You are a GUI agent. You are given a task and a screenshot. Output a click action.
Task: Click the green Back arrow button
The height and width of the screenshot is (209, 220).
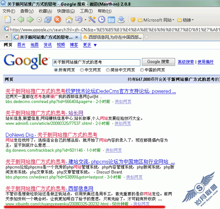coord(21,20)
